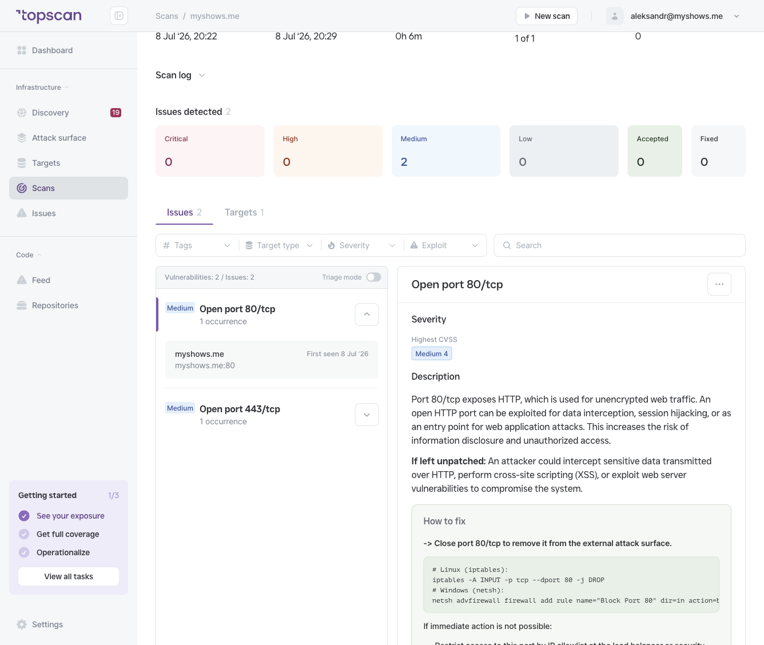Click the Targets stack icon

point(22,163)
